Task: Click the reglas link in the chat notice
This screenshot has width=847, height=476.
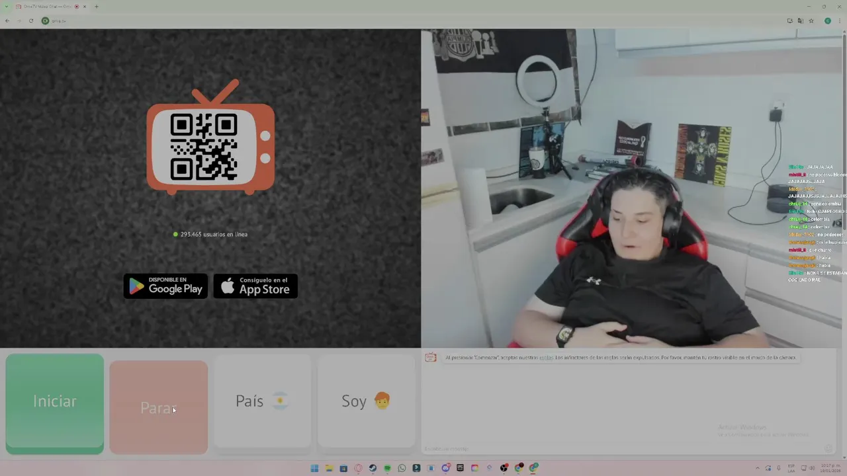Action: click(x=546, y=358)
